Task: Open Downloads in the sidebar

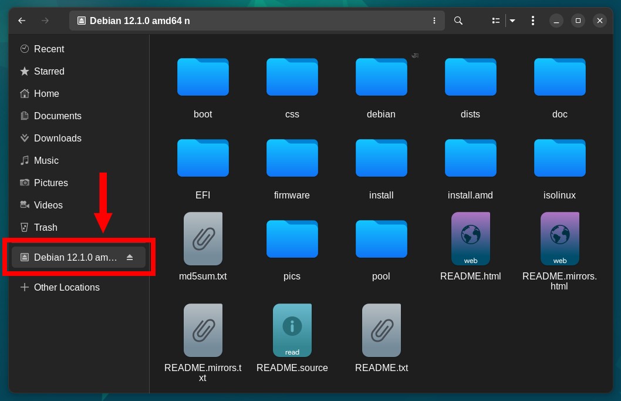Action: pos(79,138)
